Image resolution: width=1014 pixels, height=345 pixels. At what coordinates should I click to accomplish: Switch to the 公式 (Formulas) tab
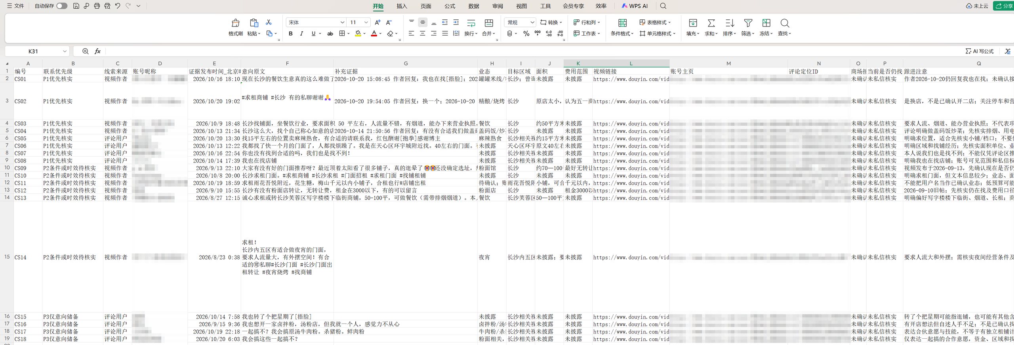pos(450,6)
